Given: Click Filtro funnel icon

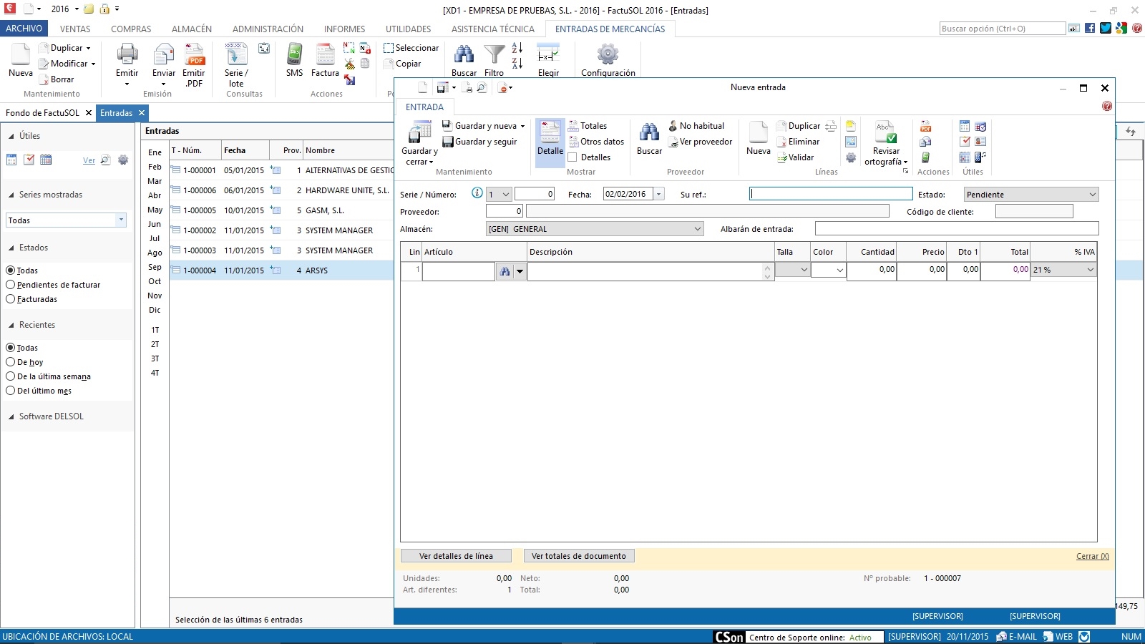Looking at the screenshot, I should (494, 55).
